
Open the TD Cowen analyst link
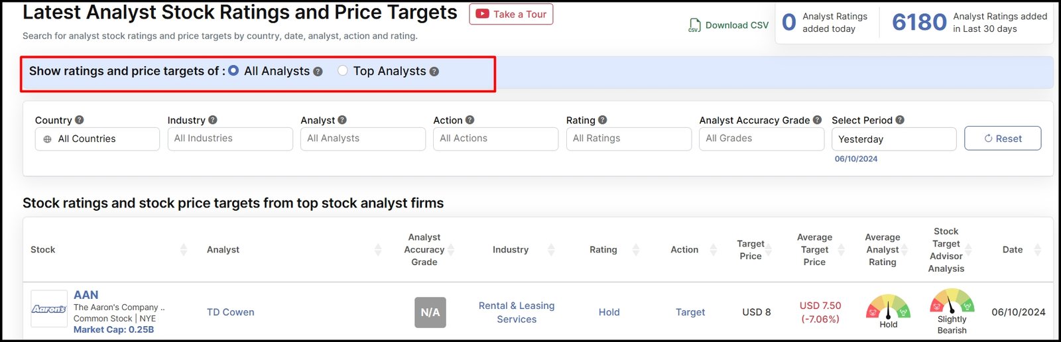[x=230, y=312]
